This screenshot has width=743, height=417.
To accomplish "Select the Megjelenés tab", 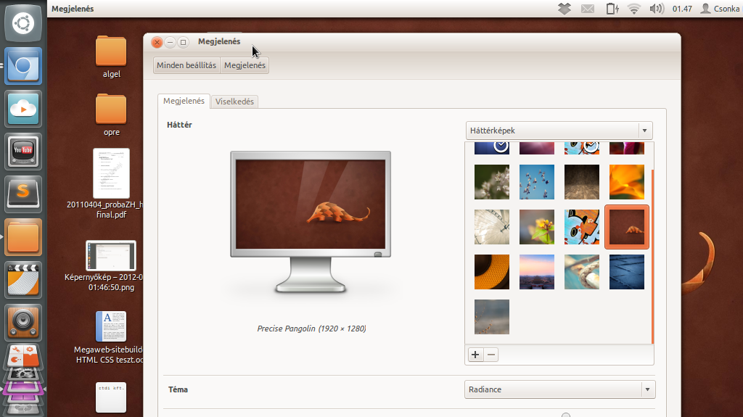I will tap(184, 102).
